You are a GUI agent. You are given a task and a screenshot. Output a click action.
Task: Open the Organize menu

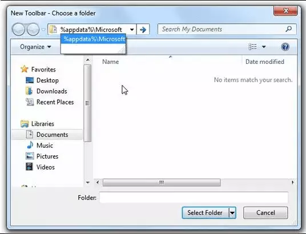coord(35,47)
